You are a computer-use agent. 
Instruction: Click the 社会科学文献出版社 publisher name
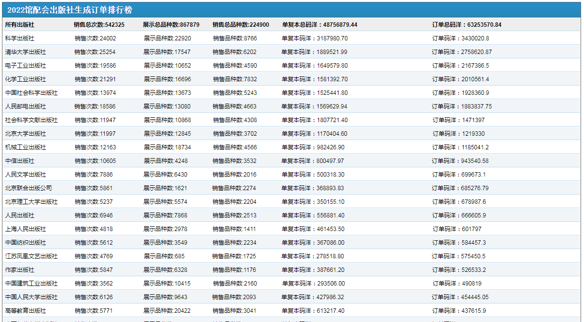pyautogui.click(x=31, y=120)
